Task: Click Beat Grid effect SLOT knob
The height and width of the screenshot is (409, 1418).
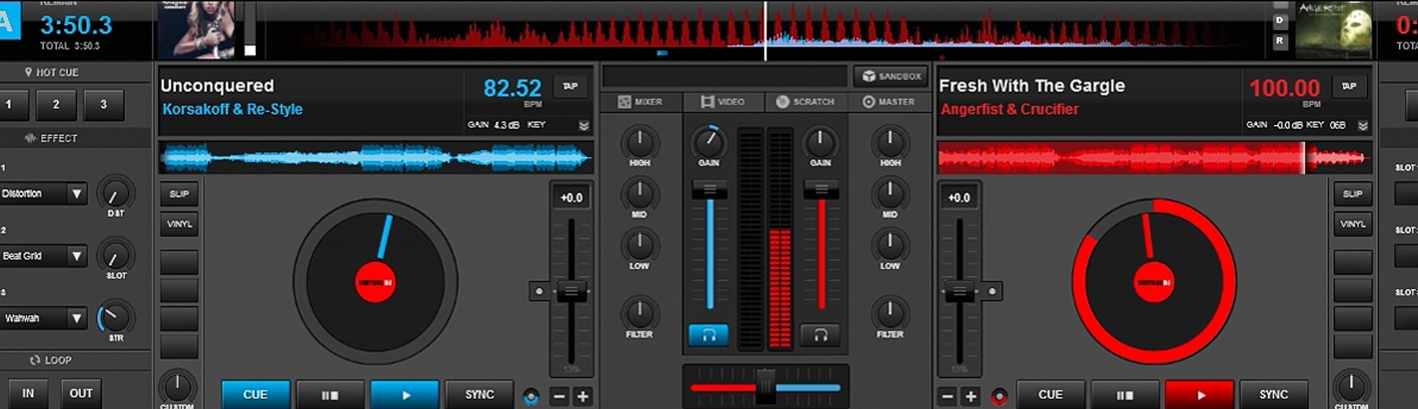Action: [116, 256]
